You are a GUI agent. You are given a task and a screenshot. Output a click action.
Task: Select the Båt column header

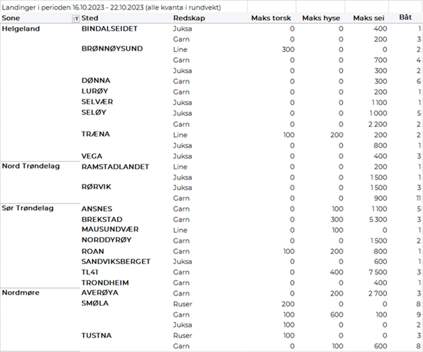pyautogui.click(x=406, y=17)
